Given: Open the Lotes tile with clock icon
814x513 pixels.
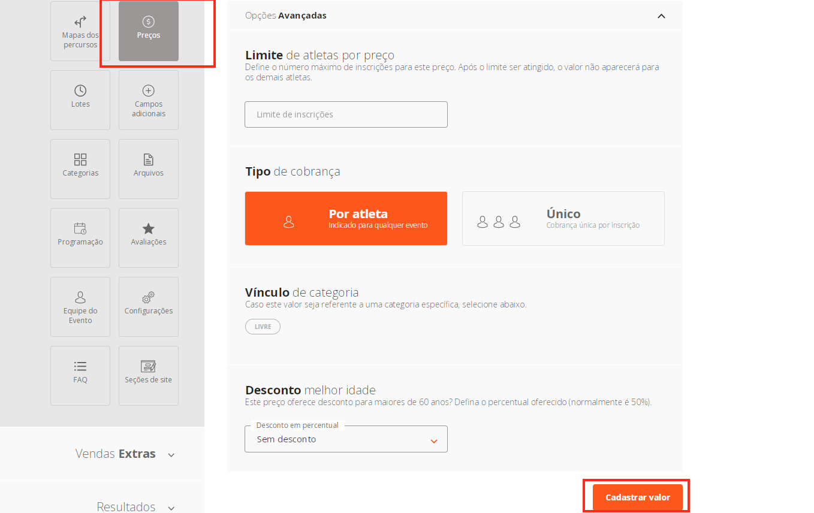Looking at the screenshot, I should point(80,100).
